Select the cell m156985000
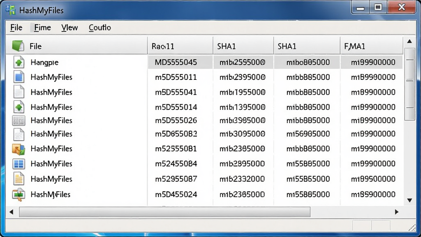The image size is (421, 237). point(308,134)
